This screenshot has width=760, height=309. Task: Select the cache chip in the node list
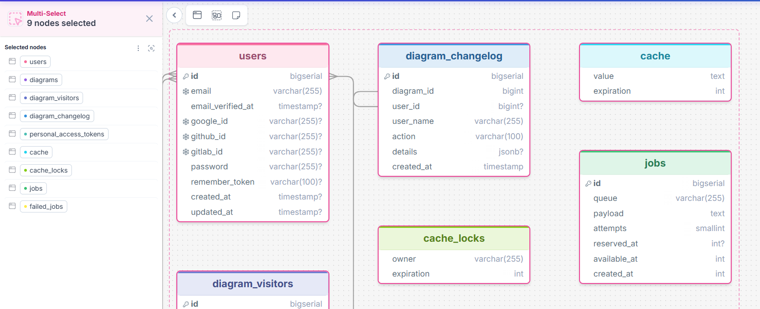(36, 152)
